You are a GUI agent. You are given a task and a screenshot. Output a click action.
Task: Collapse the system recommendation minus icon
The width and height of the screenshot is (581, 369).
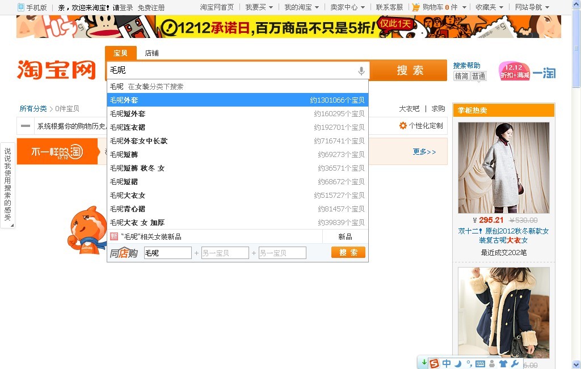[x=26, y=126]
